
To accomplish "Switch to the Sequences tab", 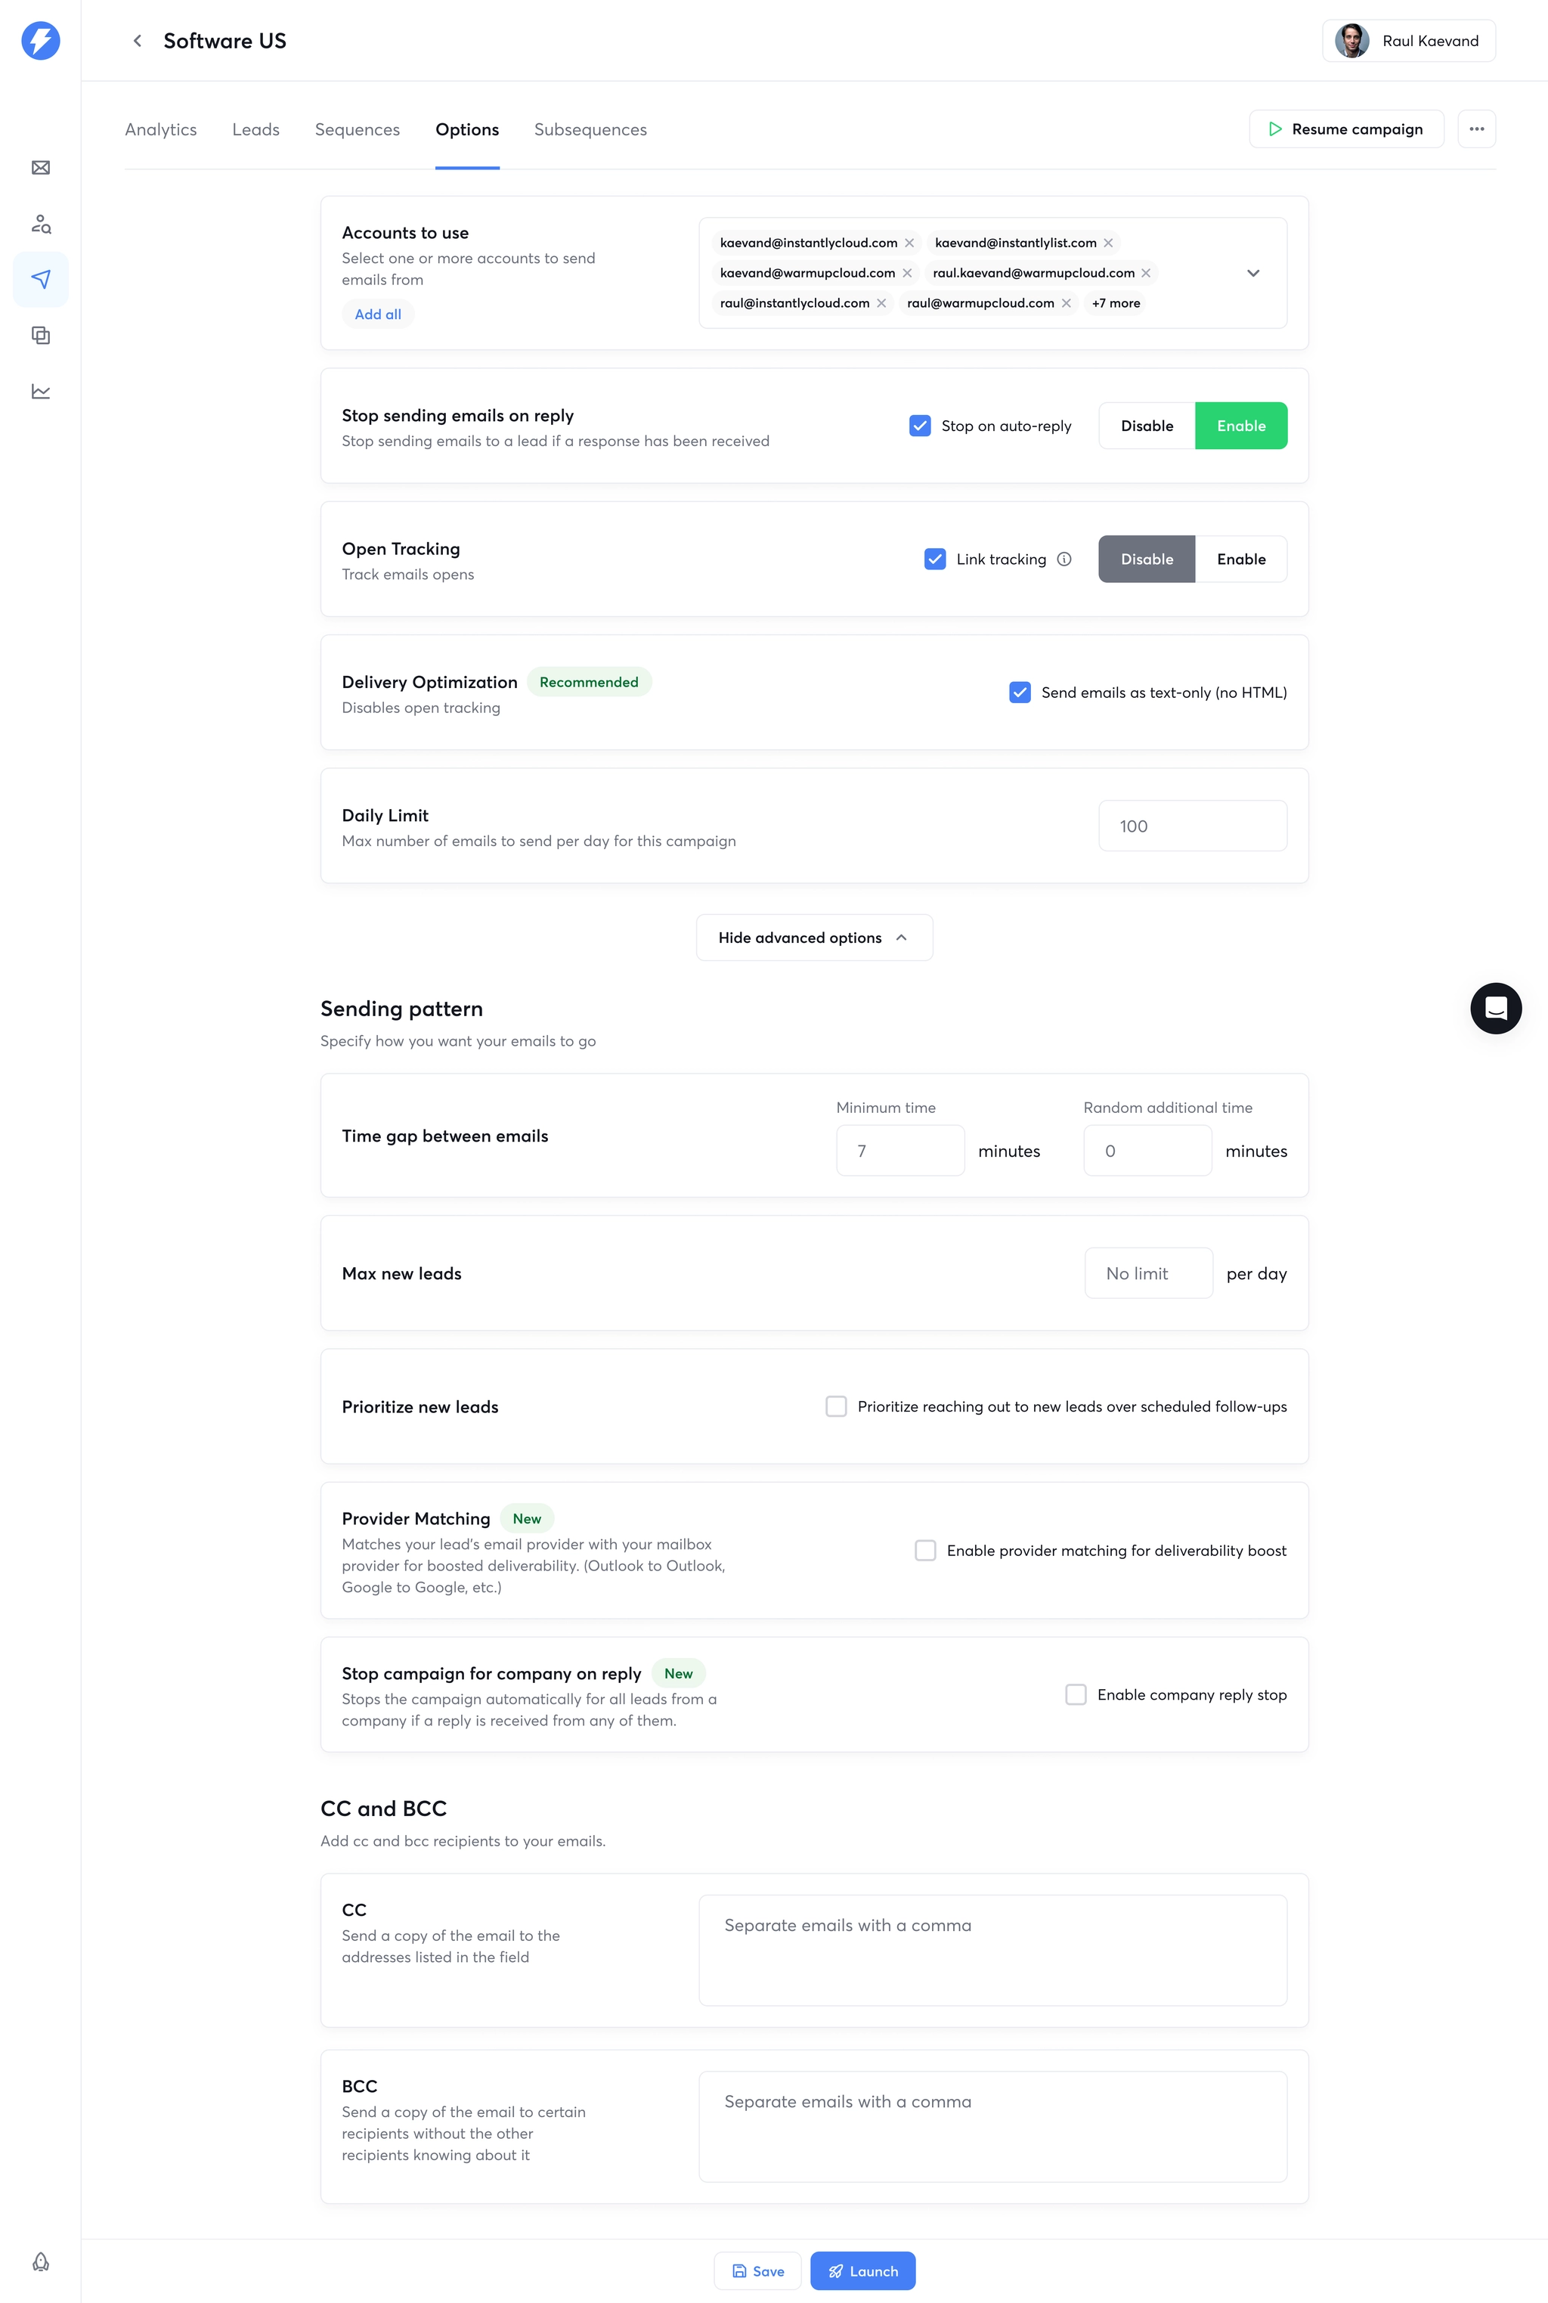I will (358, 129).
